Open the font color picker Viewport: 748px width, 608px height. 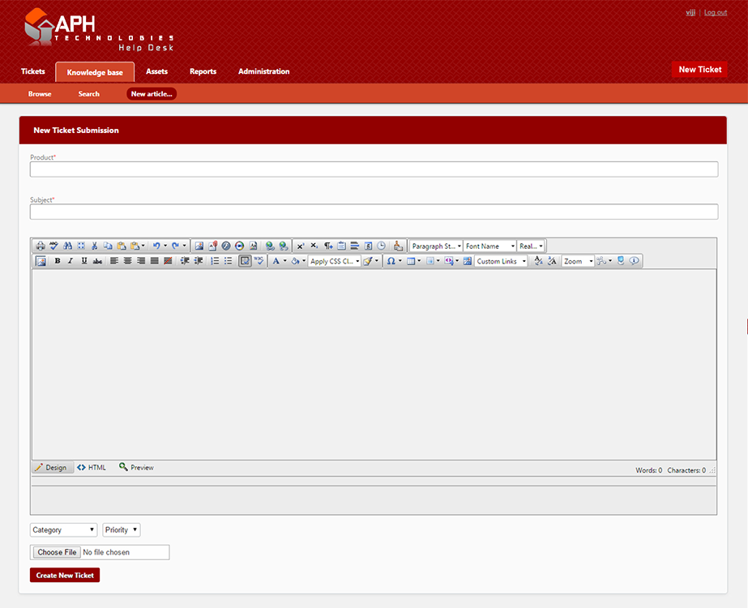pos(276,261)
